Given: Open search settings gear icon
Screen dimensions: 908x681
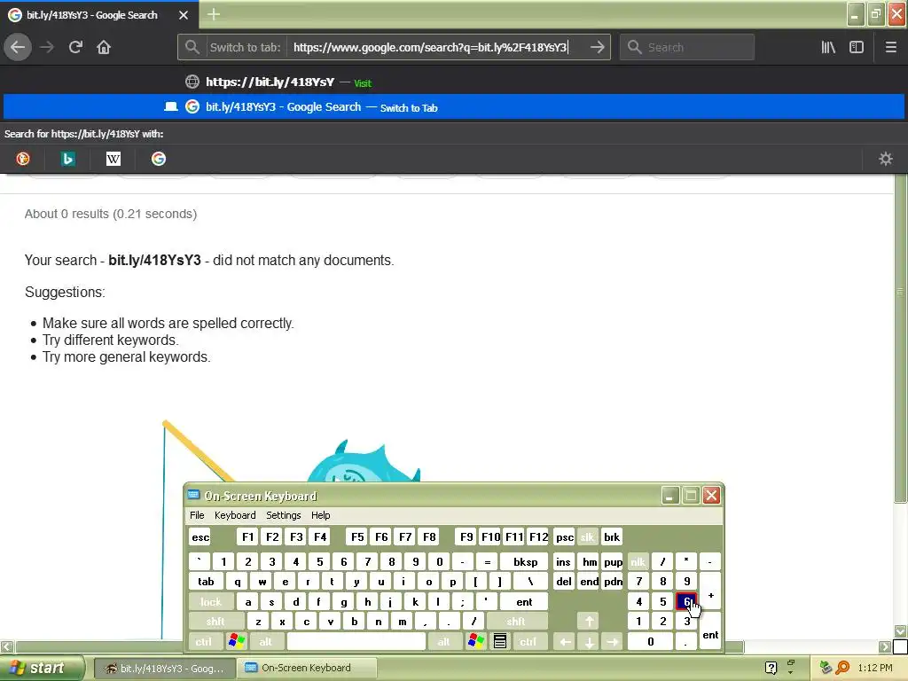Looking at the screenshot, I should (x=886, y=159).
